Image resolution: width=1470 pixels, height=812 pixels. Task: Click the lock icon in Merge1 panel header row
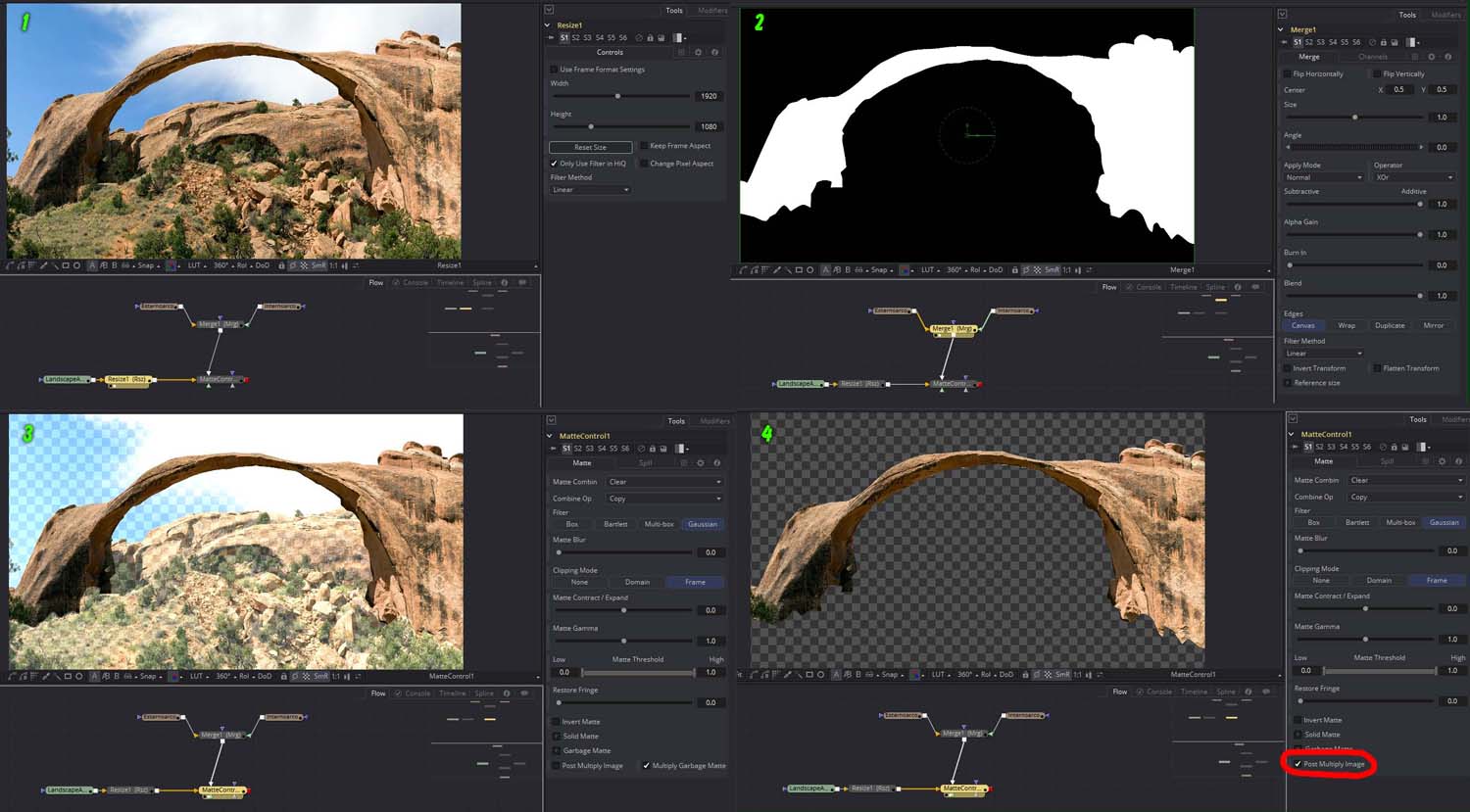pos(1384,43)
